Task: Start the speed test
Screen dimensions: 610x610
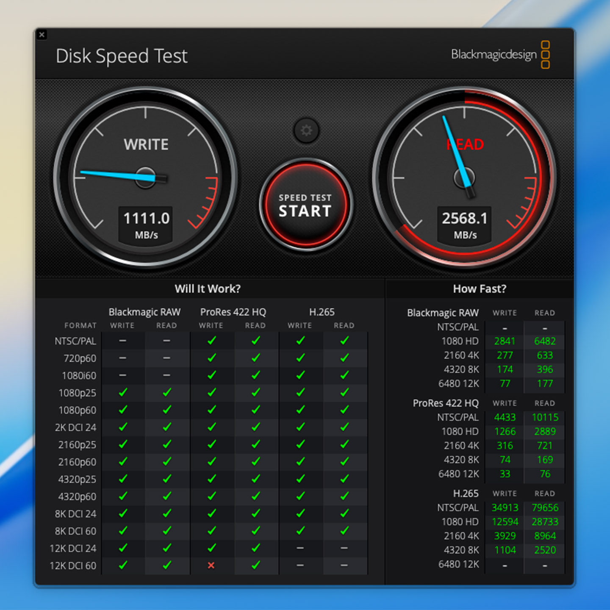Action: click(x=305, y=205)
